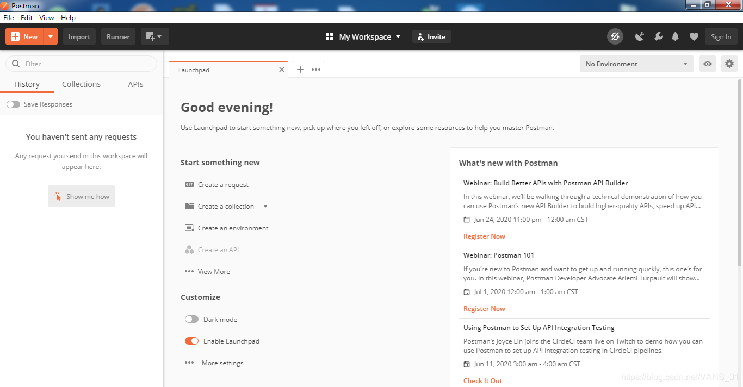Click the ellipsis icon beside View More

point(189,271)
